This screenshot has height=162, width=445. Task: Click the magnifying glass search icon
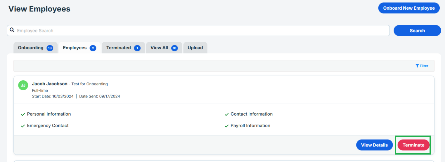pos(12,30)
